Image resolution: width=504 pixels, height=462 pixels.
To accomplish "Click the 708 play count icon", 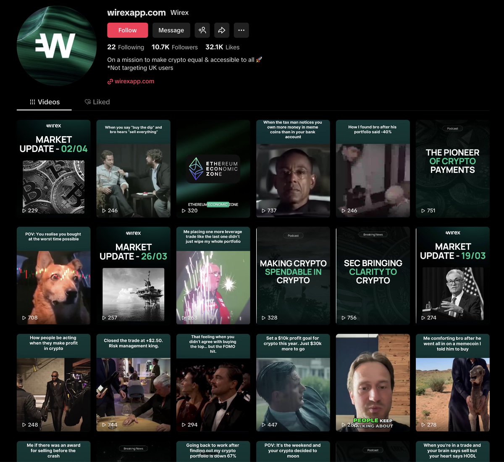I will click(24, 318).
